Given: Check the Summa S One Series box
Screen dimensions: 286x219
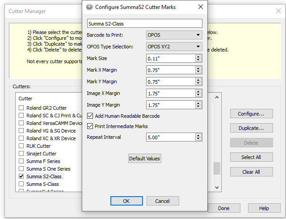Looking at the screenshot, I should tap(21, 169).
